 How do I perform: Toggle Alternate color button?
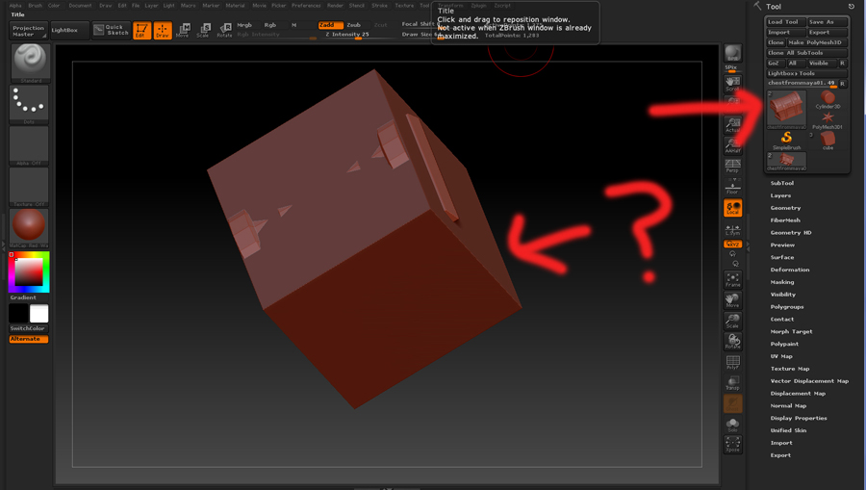(x=29, y=339)
